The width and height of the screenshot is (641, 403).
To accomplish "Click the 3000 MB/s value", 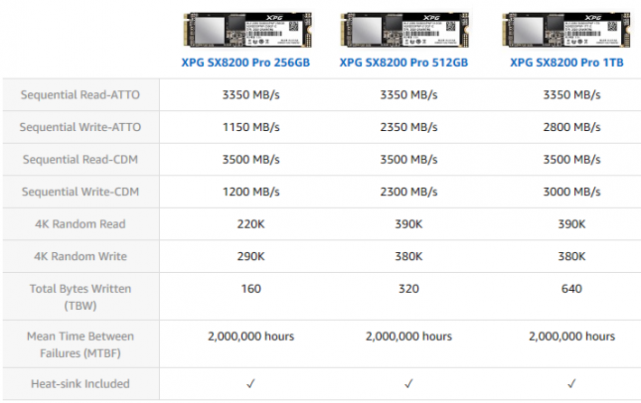I will pos(571,192).
